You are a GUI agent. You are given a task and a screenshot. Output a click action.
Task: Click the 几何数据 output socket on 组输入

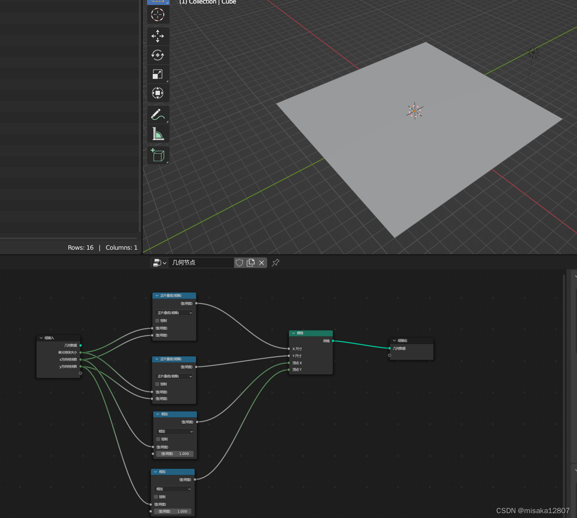pos(81,345)
